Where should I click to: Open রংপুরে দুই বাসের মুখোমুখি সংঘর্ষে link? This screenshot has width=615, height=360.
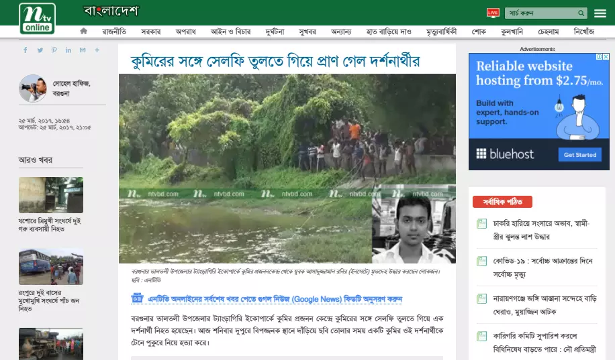[49, 301]
